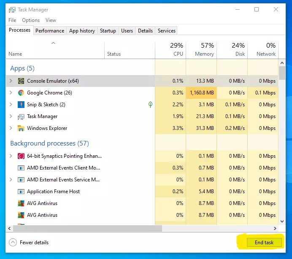Click the Synaptics Pointing Enhancer icon
The width and height of the screenshot is (292, 259).
[21, 156]
